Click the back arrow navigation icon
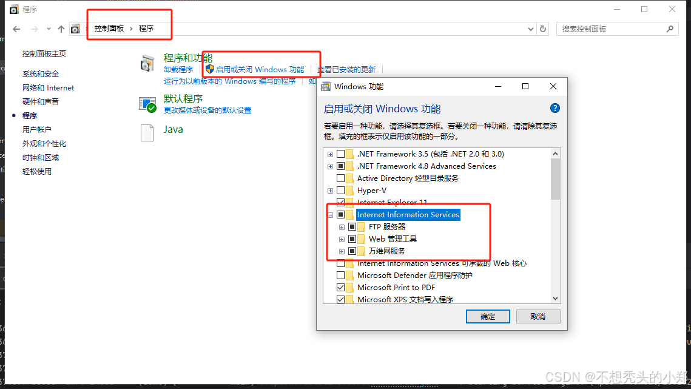Viewport: 691px width, 389px height. (x=17, y=29)
